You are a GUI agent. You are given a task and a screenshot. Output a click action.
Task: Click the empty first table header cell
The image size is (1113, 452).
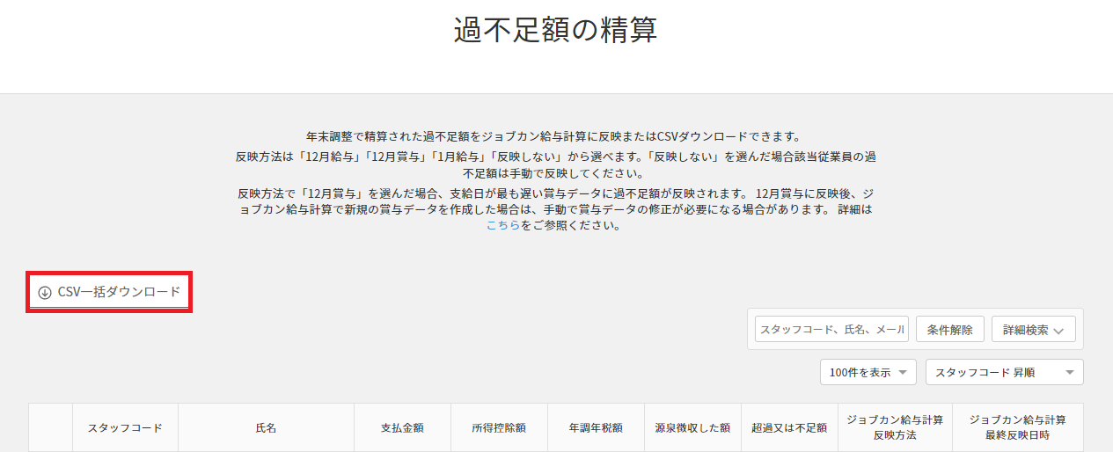[x=50, y=428]
